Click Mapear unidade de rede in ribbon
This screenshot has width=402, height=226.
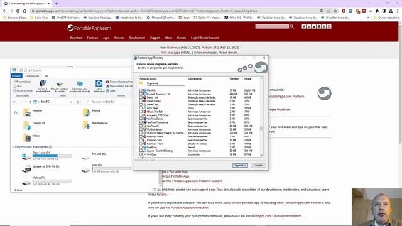(x=60, y=86)
